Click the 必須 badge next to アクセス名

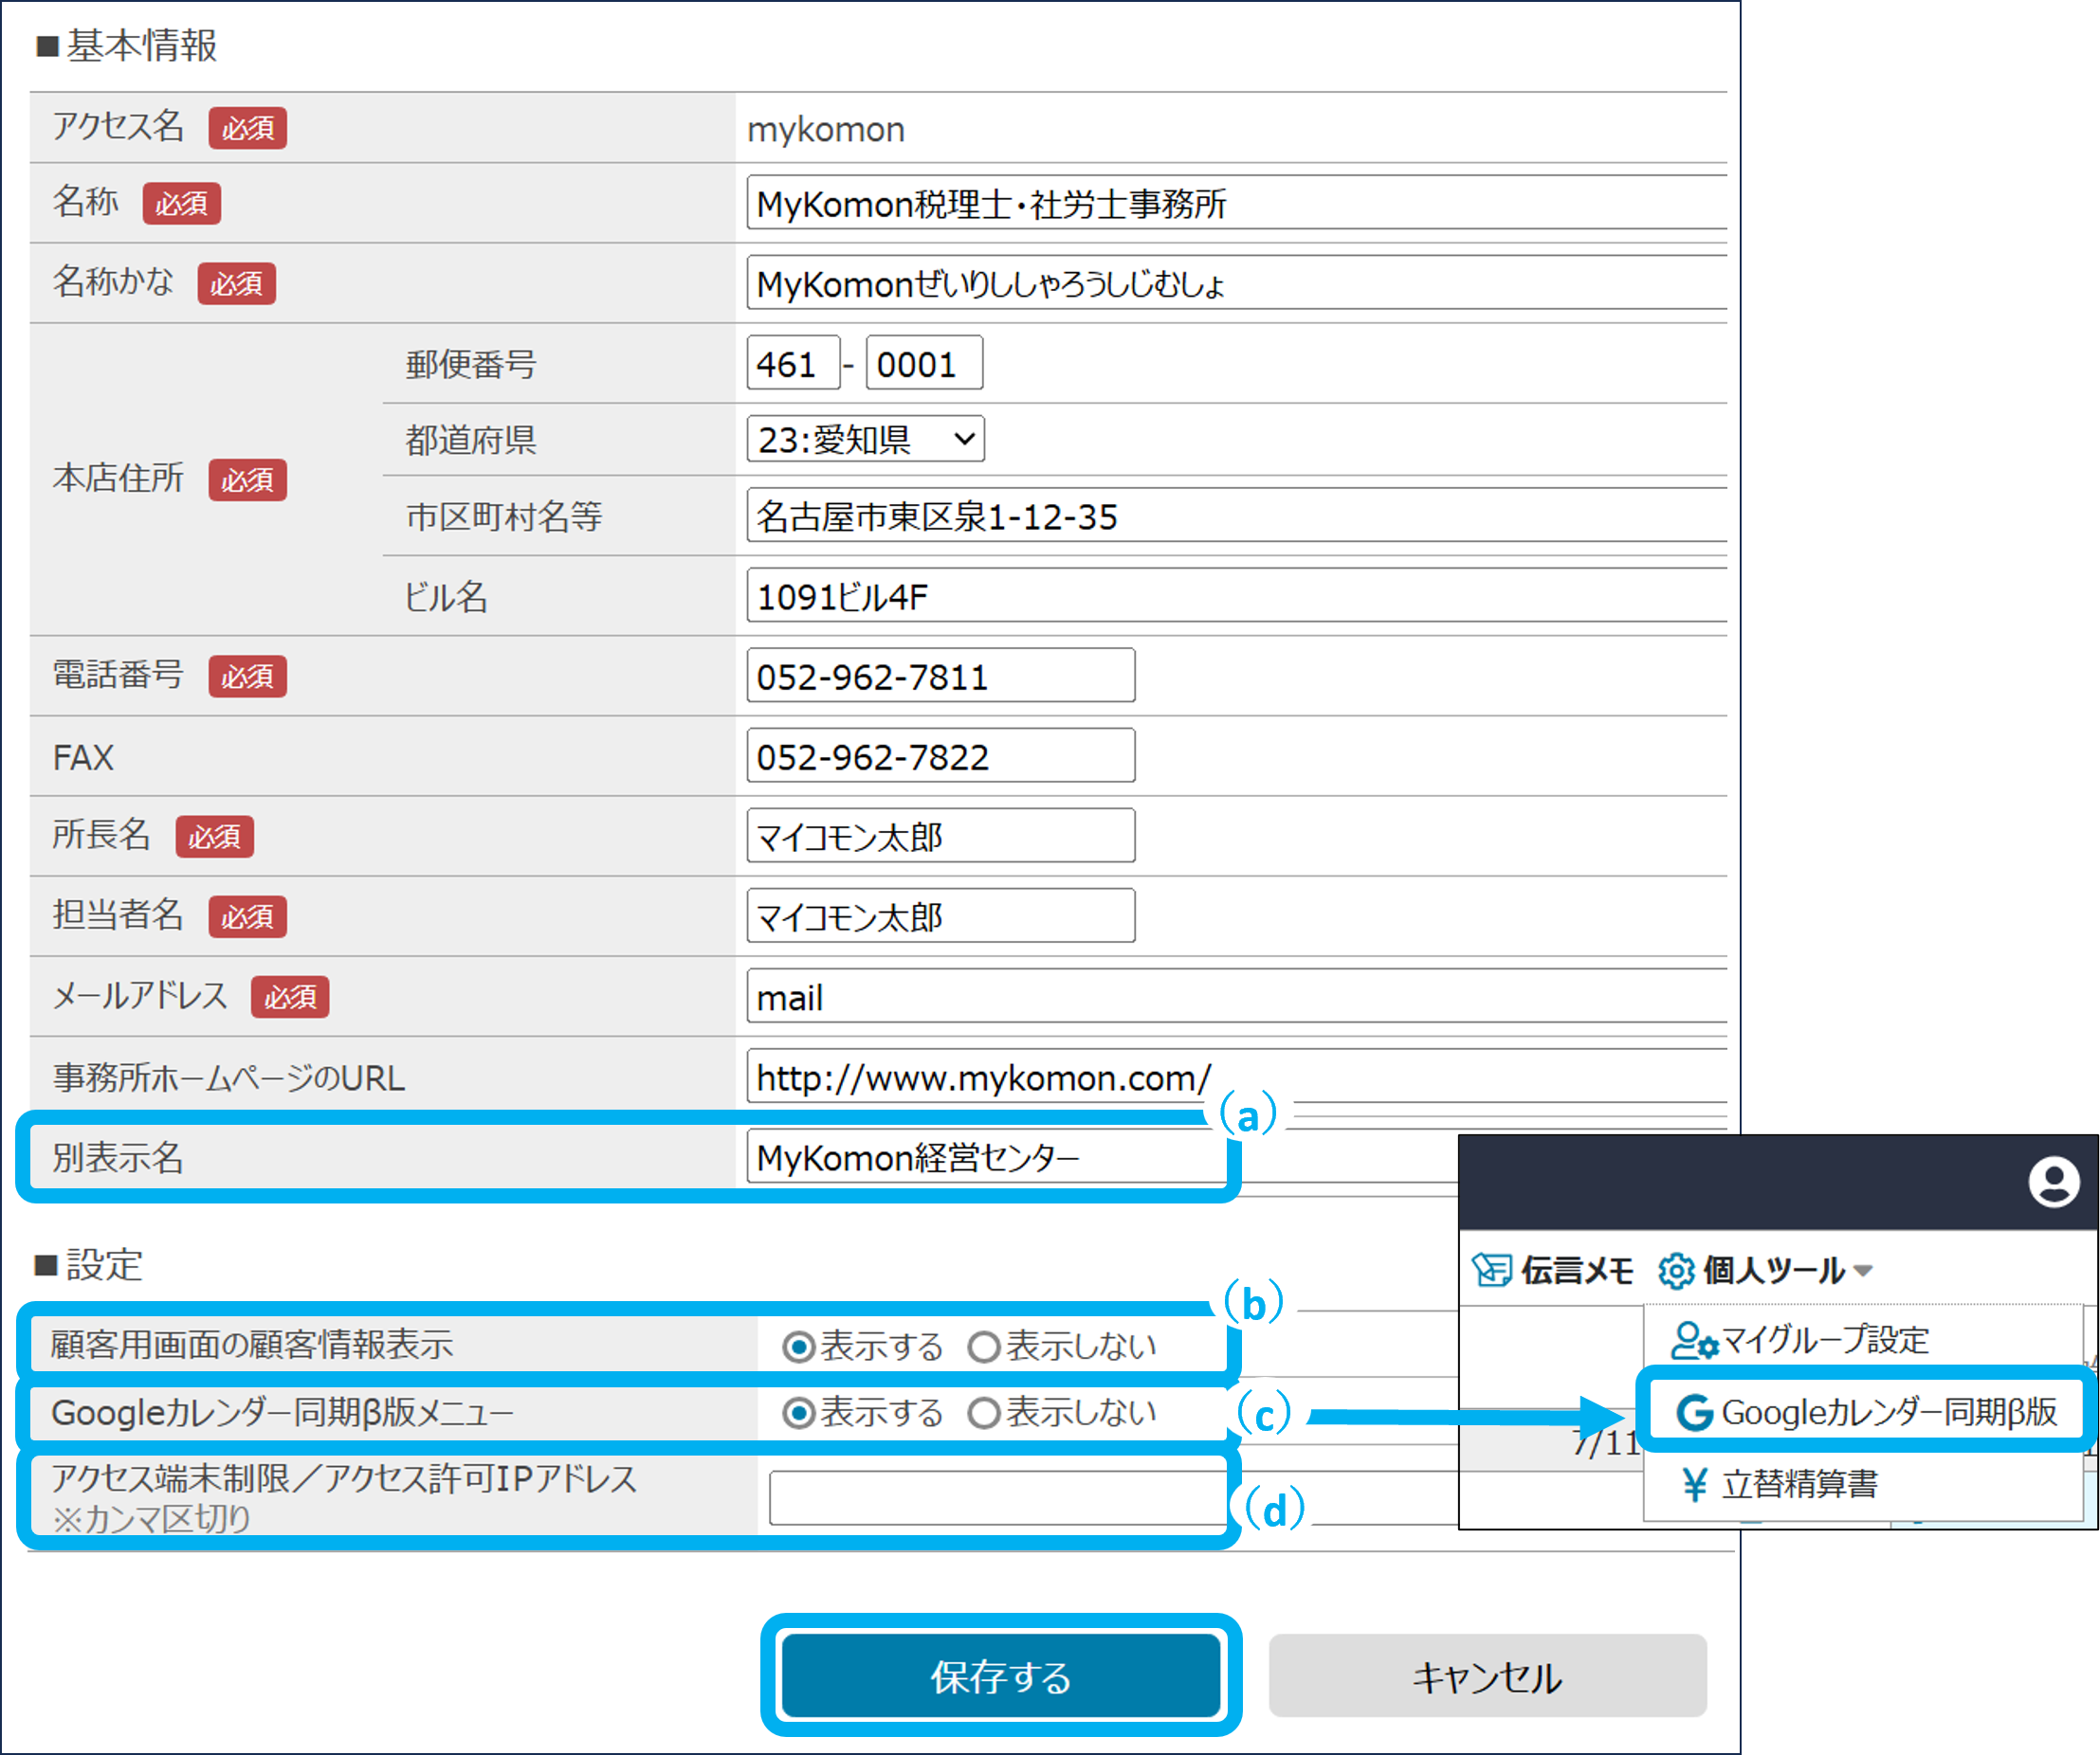click(x=248, y=128)
